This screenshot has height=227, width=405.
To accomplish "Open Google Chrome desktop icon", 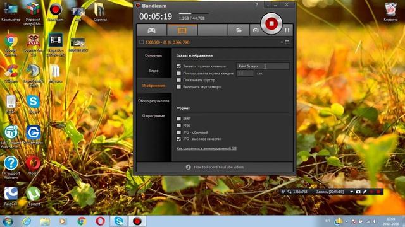I will (11, 45).
